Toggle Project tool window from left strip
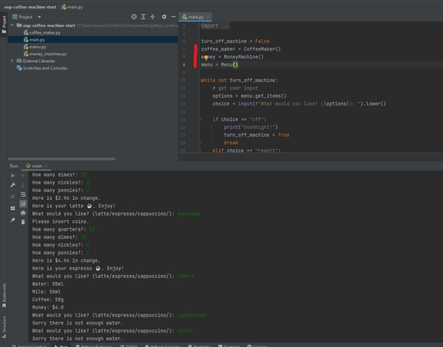This screenshot has height=347, width=443. [4, 22]
